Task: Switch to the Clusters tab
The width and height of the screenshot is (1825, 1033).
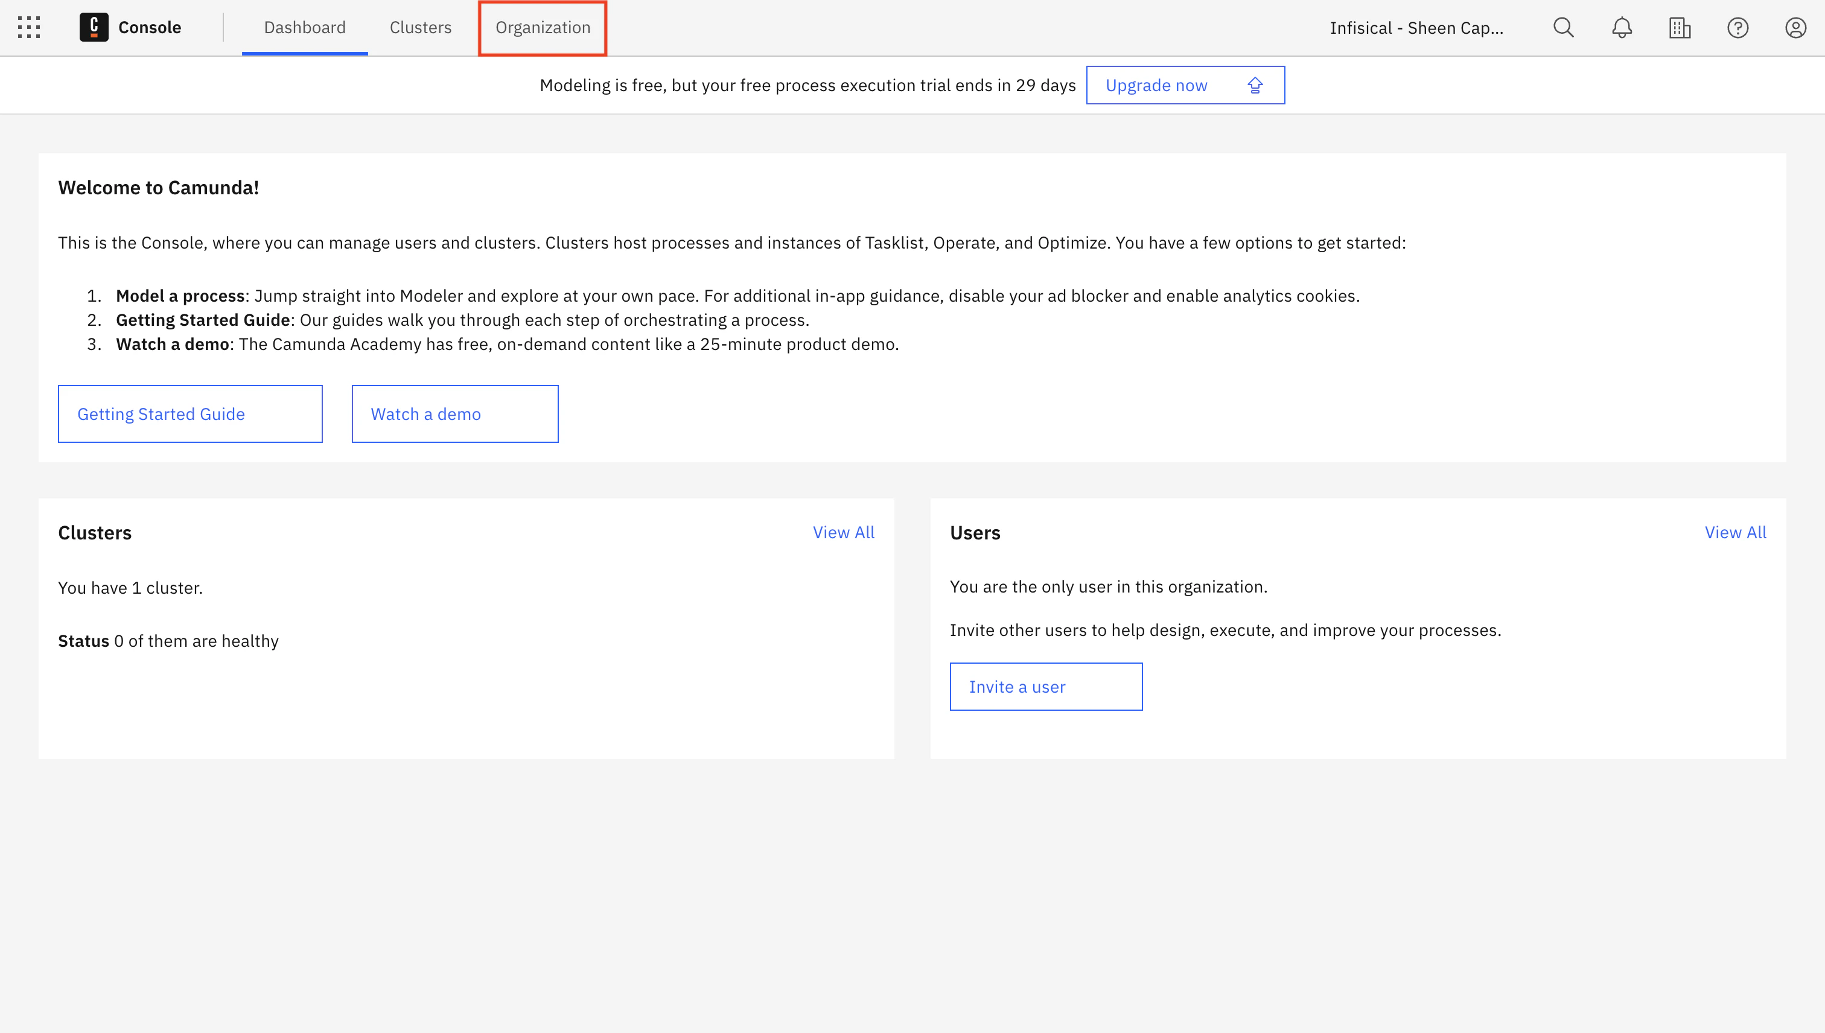Action: [x=421, y=28]
